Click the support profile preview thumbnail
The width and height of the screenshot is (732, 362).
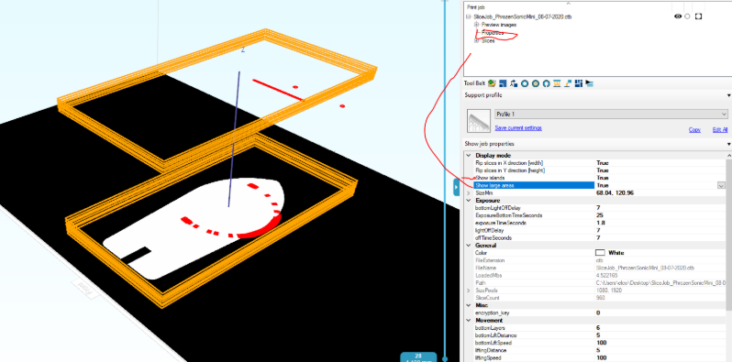[x=479, y=121]
